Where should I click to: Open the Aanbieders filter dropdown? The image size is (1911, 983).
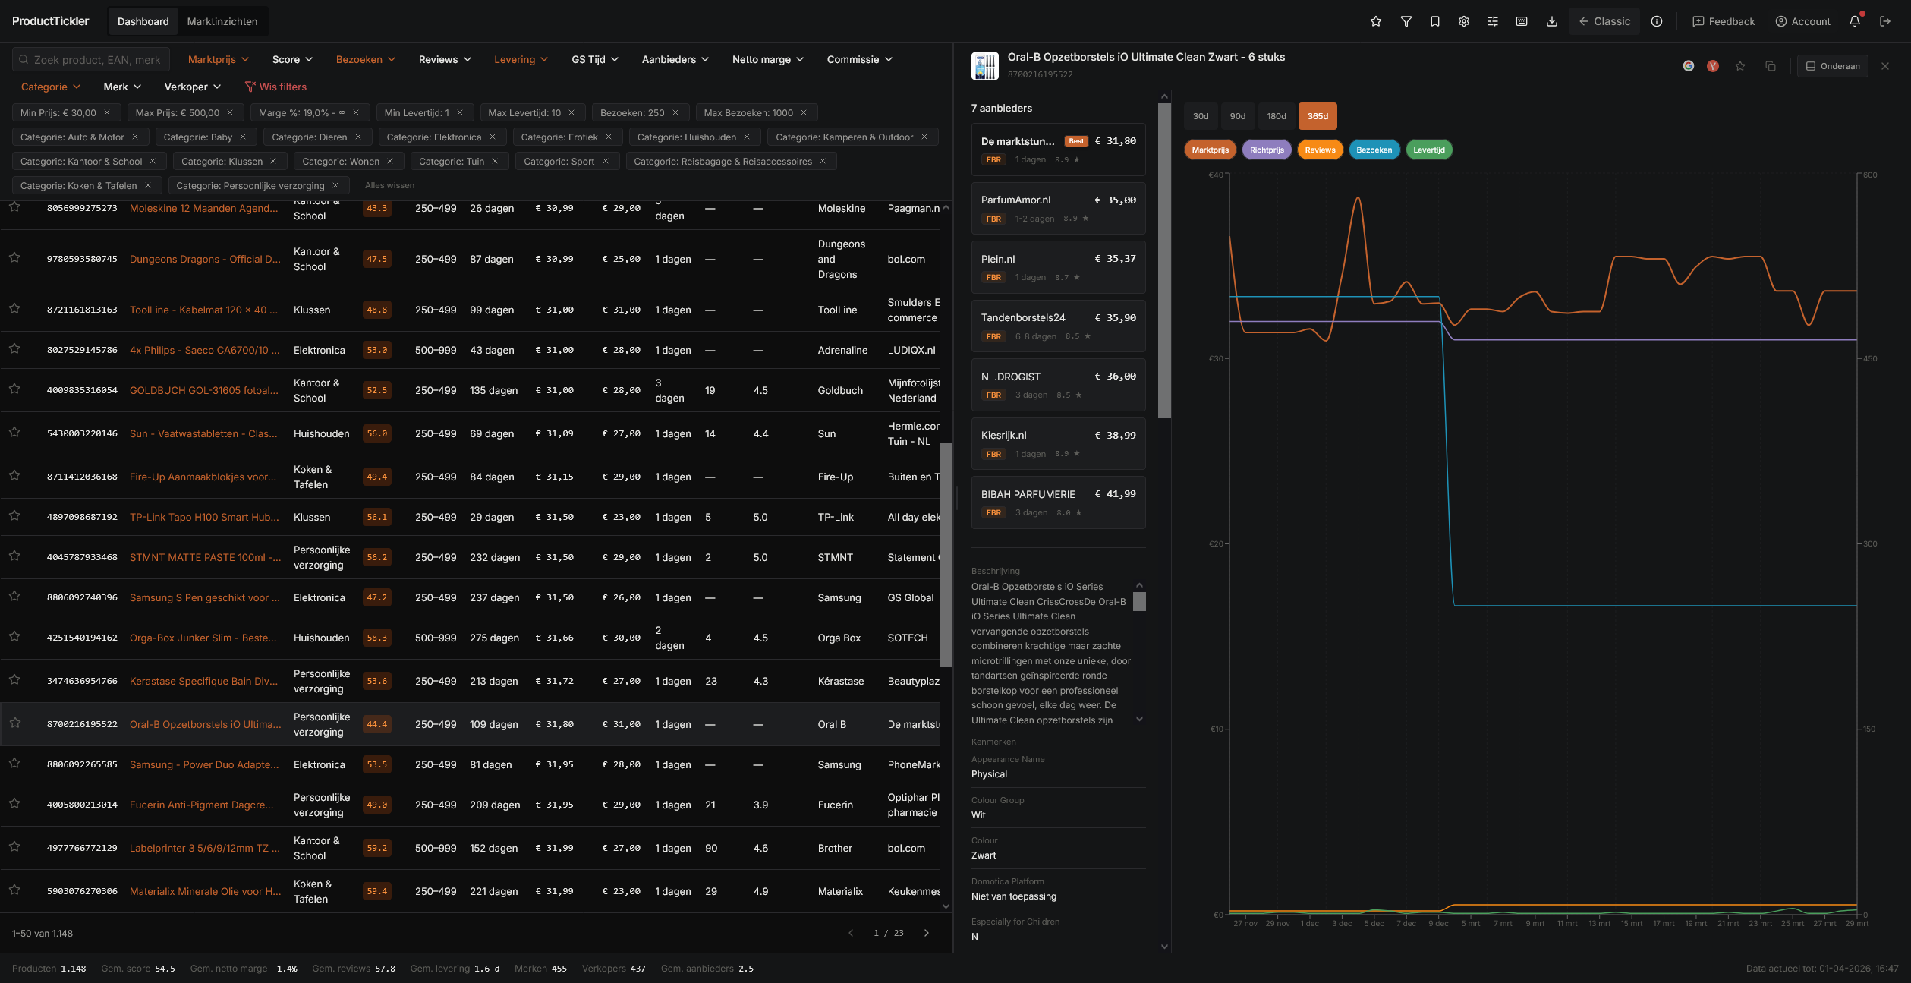click(x=675, y=59)
